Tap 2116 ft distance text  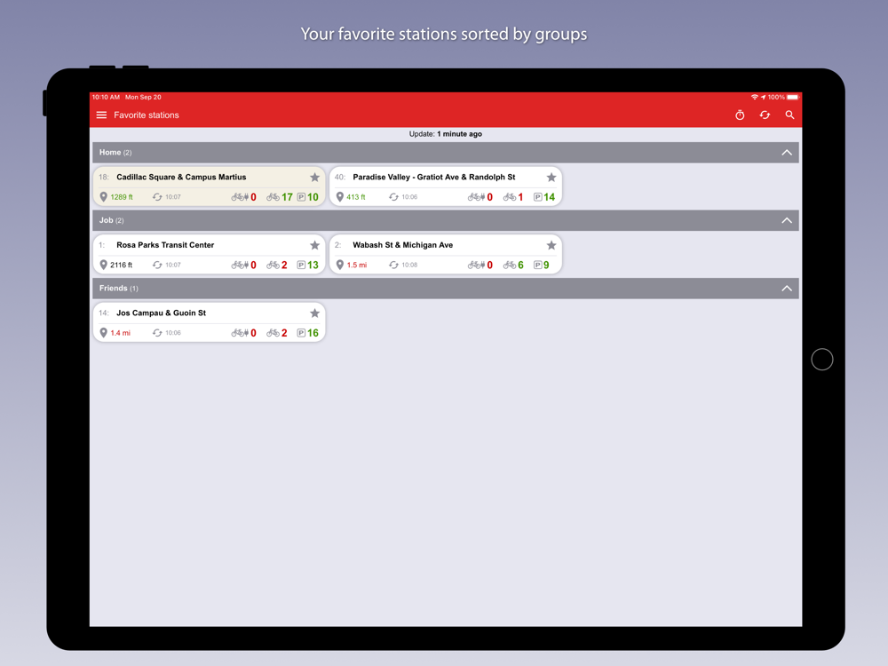click(x=121, y=265)
